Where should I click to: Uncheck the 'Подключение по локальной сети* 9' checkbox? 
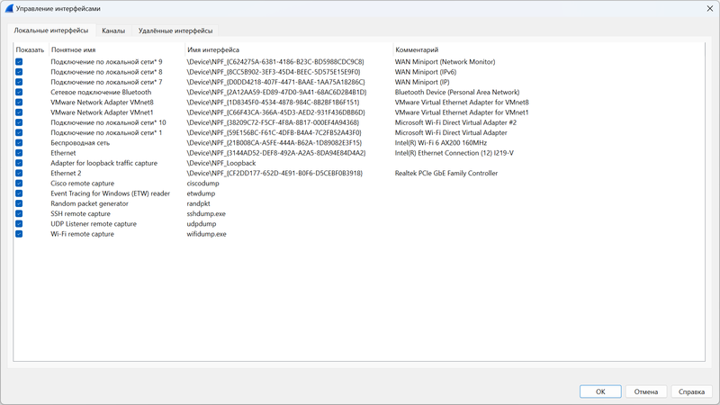[x=19, y=62]
